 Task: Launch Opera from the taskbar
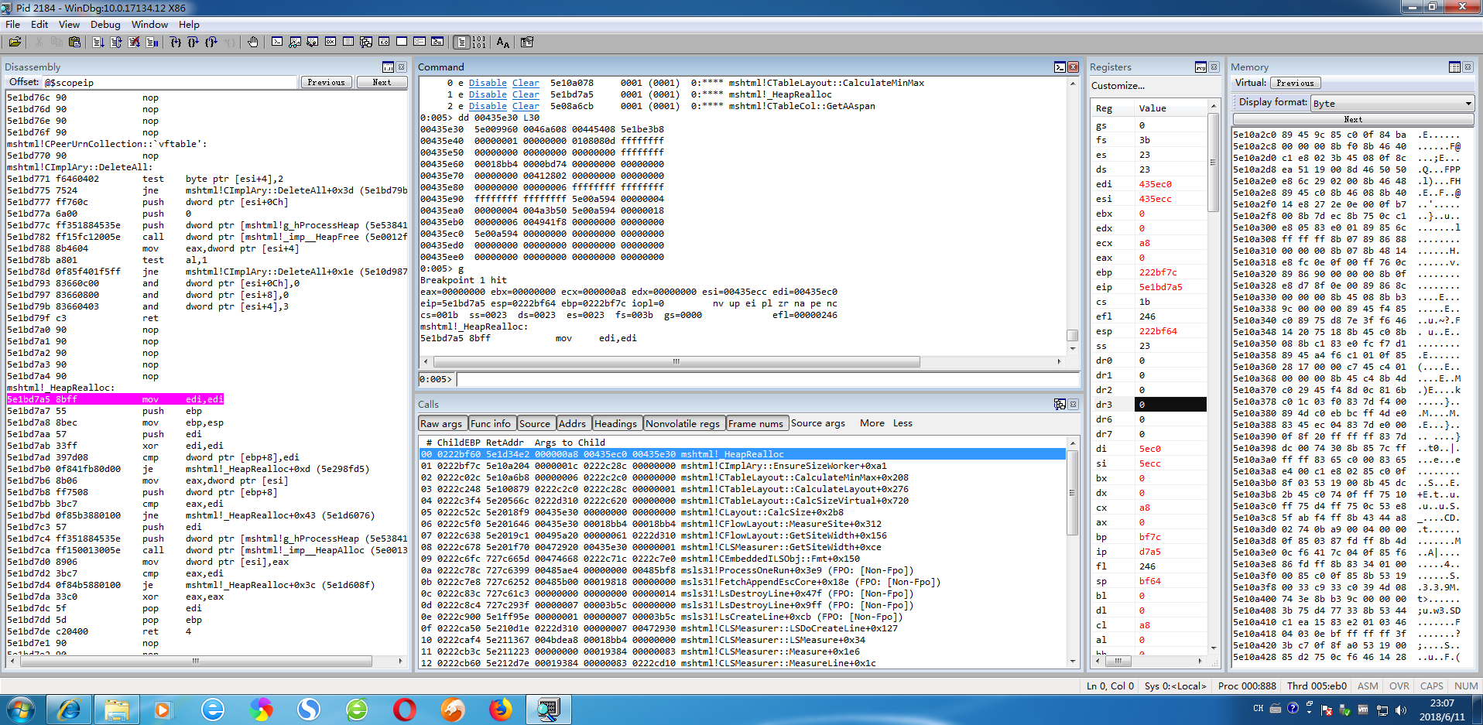405,709
